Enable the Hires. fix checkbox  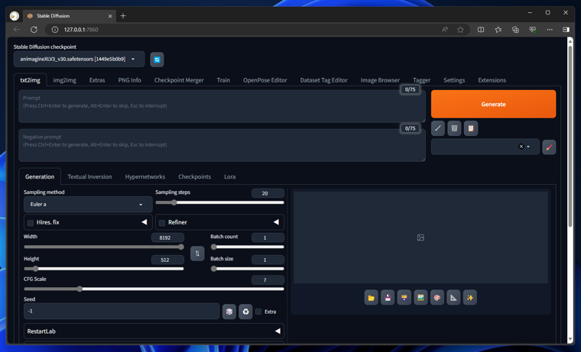[31, 223]
